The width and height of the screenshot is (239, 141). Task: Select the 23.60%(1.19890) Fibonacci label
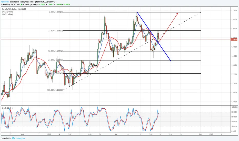pos(55,31)
